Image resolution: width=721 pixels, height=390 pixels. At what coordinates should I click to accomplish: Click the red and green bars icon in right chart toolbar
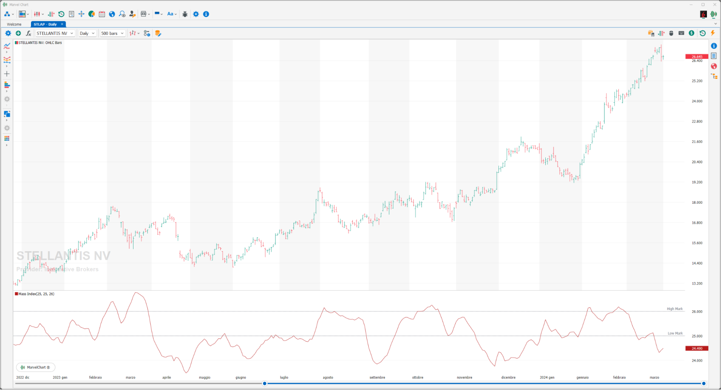click(x=661, y=33)
